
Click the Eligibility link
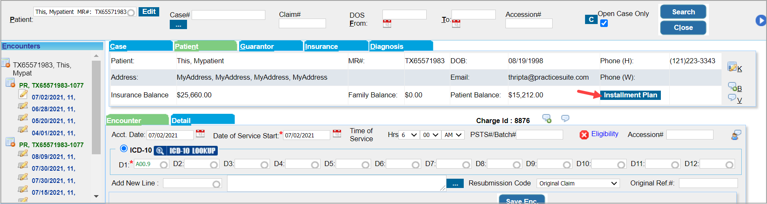[x=605, y=134]
